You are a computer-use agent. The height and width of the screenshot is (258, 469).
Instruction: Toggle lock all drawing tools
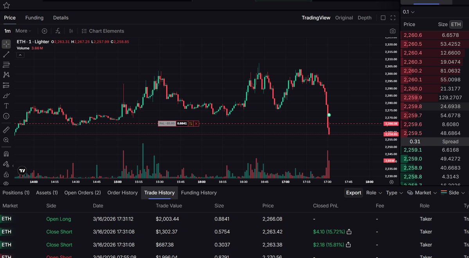point(6,174)
